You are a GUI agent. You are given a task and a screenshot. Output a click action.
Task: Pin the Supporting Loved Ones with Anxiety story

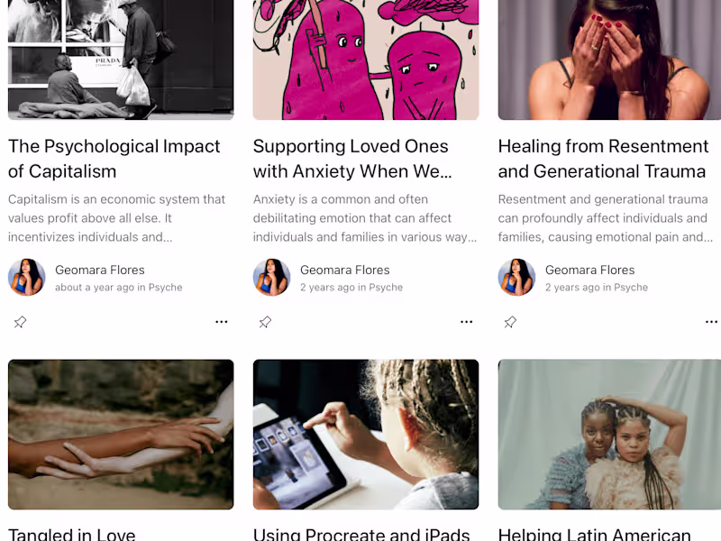[x=265, y=322]
